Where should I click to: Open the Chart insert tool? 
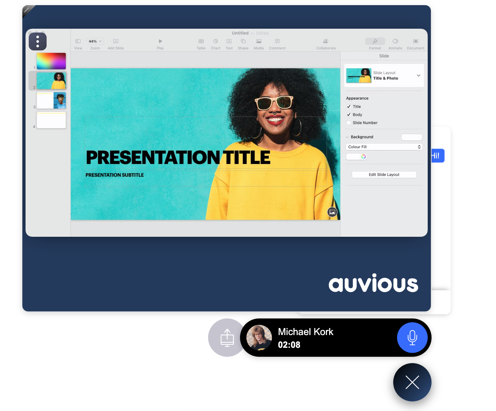click(x=215, y=41)
